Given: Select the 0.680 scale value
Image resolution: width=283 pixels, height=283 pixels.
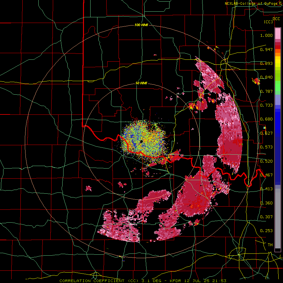Looking at the screenshot, I should click(x=266, y=119).
